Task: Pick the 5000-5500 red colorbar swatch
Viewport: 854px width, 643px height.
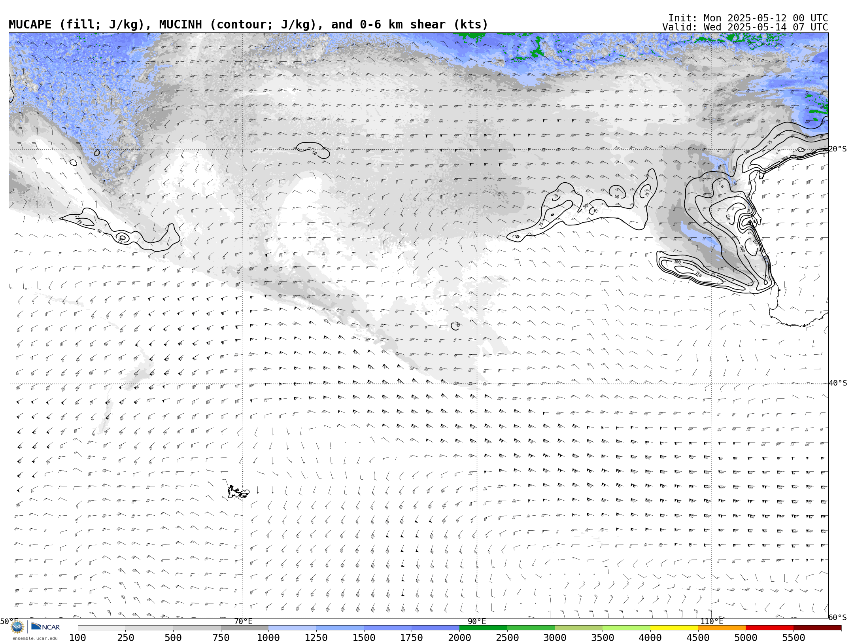Action: (769, 628)
